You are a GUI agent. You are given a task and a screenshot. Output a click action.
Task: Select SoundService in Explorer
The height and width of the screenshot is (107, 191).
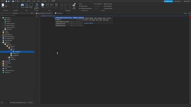point(8,67)
